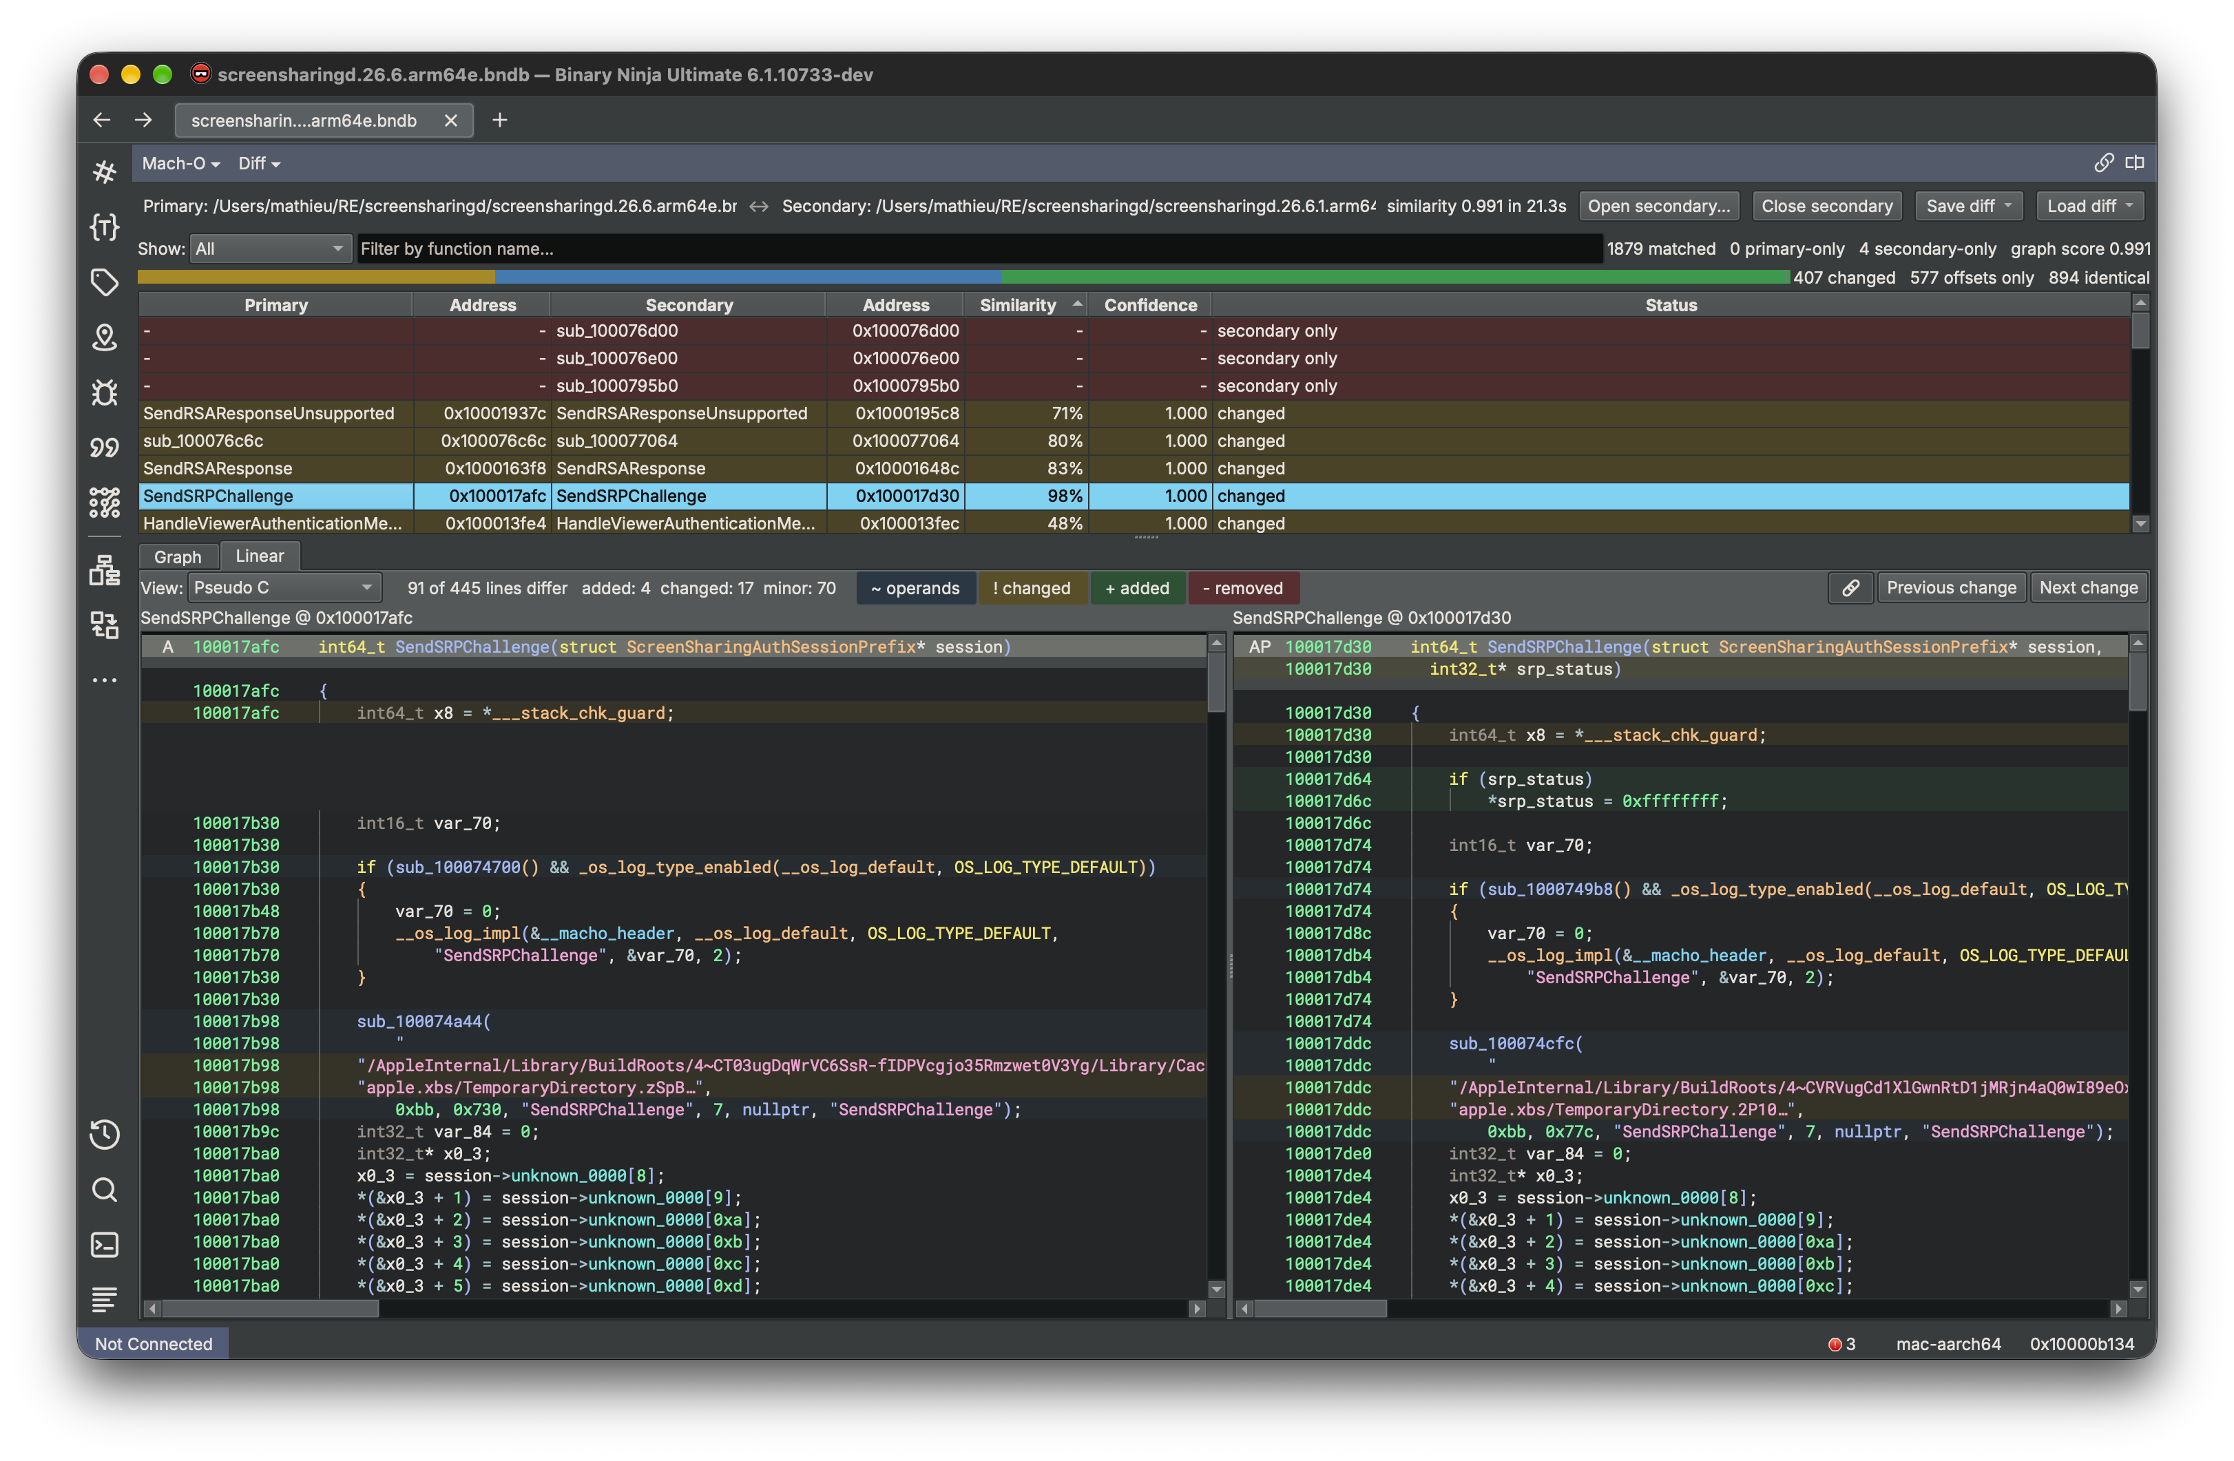Toggle the link scrolling chain button

tap(1850, 589)
